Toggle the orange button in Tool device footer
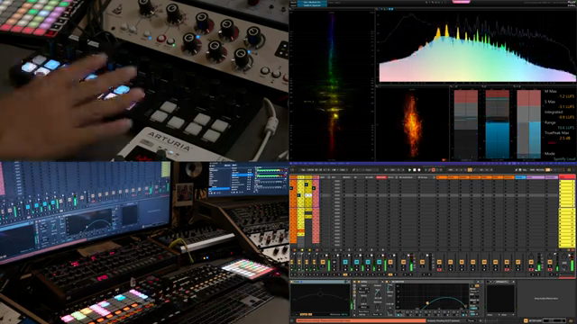577x324 pixels. point(304,314)
